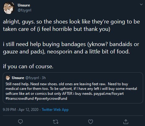This screenshot has width=145, height=126.
Task: Open Unsure's large profile avatar
Action: click(x=9, y=8)
